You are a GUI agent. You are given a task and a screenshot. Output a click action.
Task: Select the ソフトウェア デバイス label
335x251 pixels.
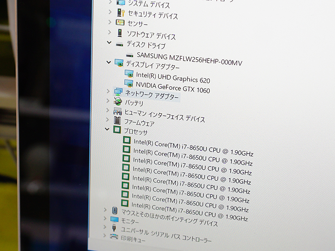point(151,35)
